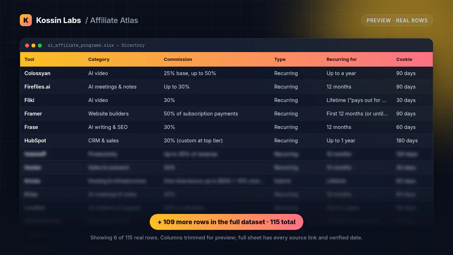Click Fliki's 30 days cookie cell

tap(406, 100)
